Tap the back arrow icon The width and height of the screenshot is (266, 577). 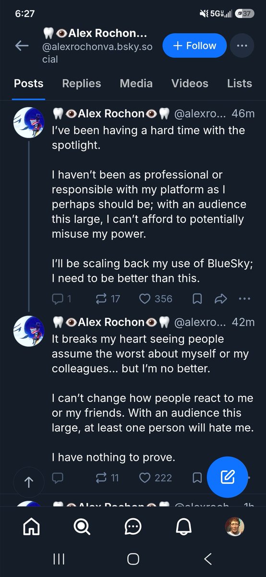(x=22, y=46)
